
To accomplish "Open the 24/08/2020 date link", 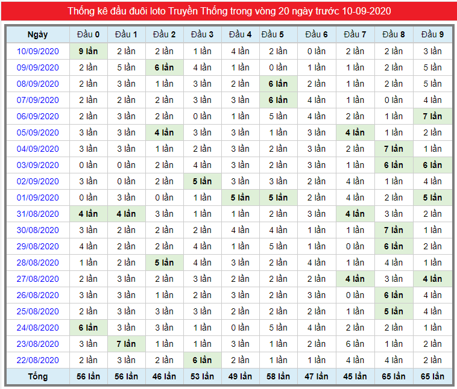I will click(x=38, y=328).
